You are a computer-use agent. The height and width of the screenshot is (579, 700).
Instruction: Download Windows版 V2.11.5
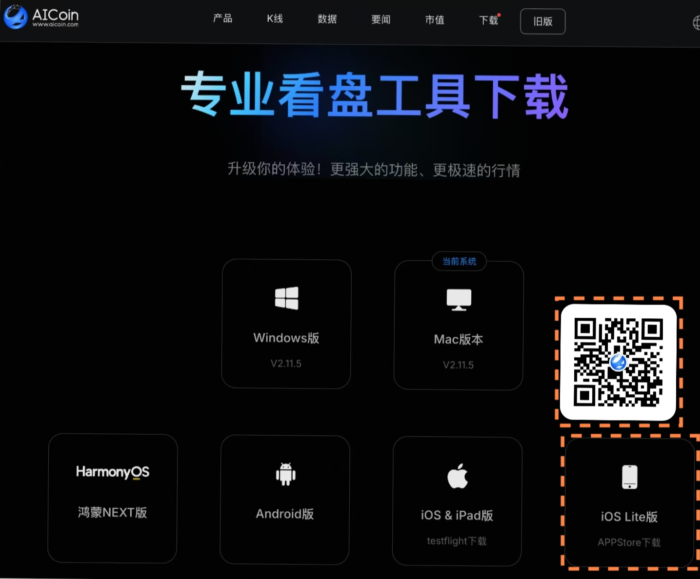pyautogui.click(x=286, y=324)
